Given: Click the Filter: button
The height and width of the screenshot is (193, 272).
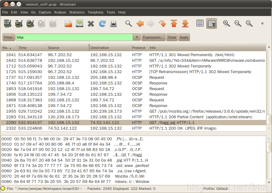Looking at the screenshot, I should coord(9,37).
